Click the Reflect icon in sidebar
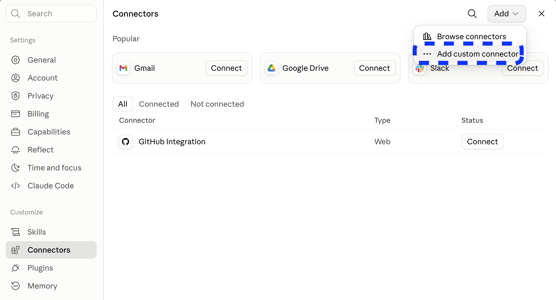556x300 pixels. point(16,150)
